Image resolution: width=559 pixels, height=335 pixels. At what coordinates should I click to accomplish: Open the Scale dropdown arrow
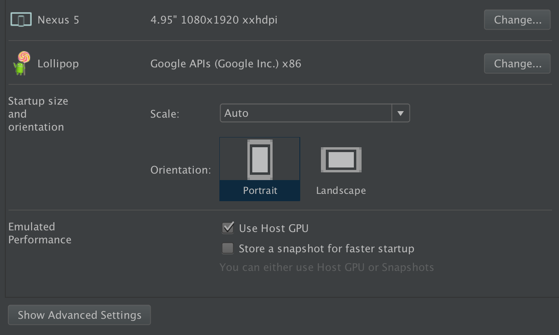click(401, 113)
